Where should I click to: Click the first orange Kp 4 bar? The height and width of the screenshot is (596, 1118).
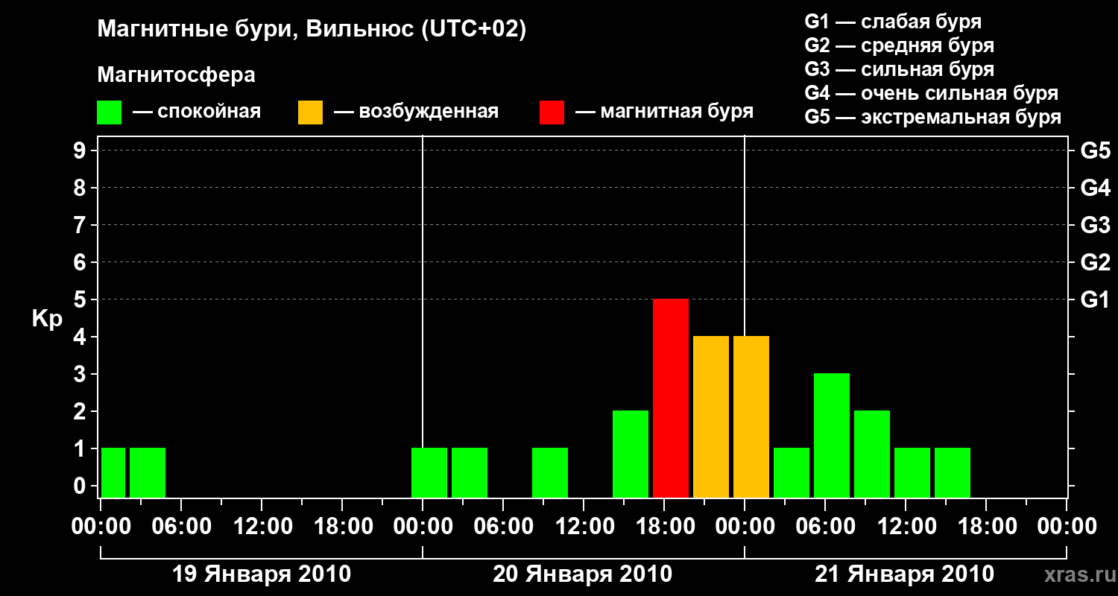click(x=711, y=417)
